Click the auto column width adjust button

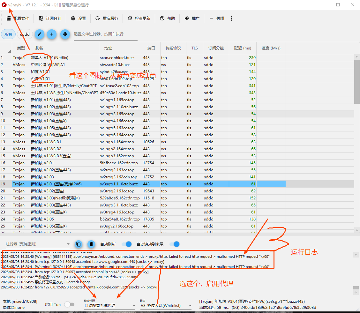(65, 34)
